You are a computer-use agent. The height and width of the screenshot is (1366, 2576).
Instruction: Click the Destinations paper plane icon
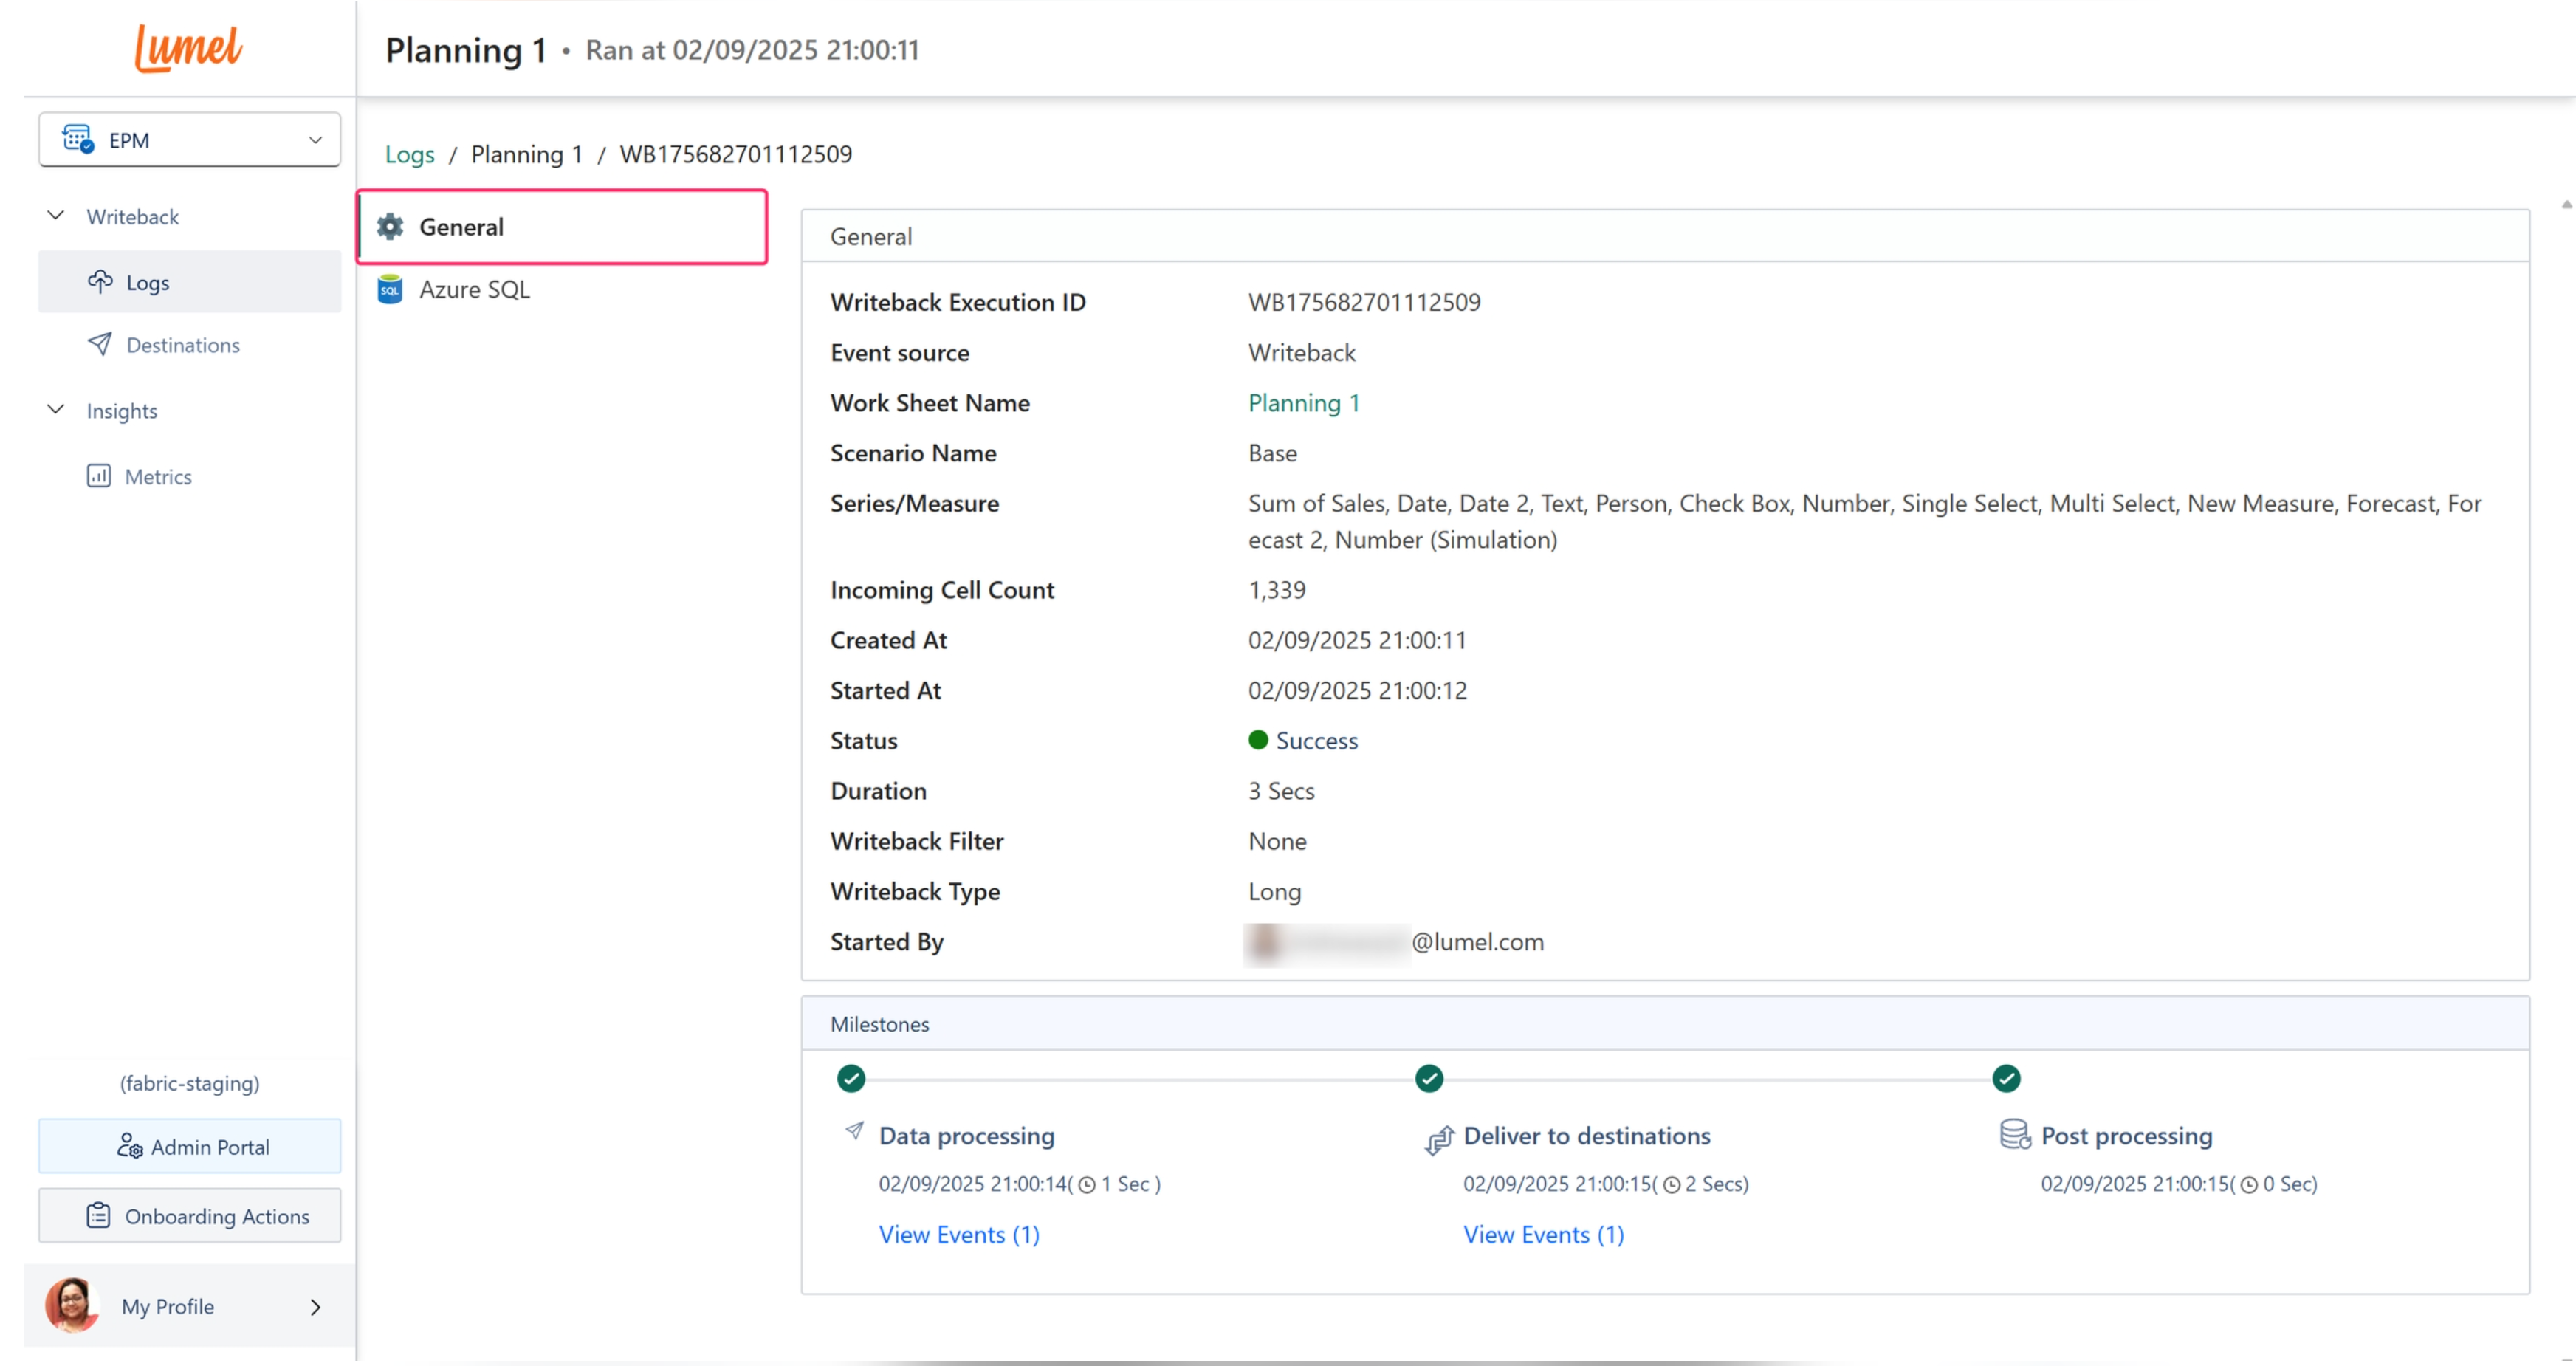tap(100, 345)
